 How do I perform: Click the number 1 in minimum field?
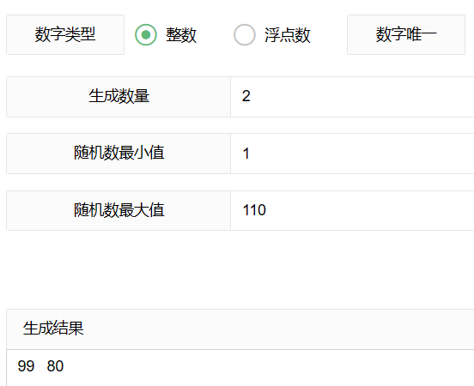point(246,154)
